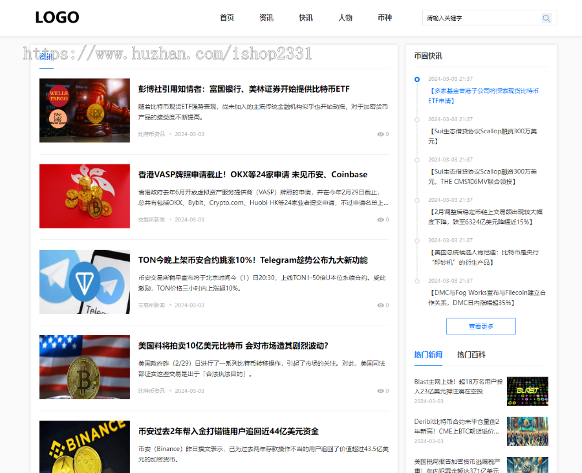Click the summary text 随着比特币现货ETF强势表现

pos(263,112)
